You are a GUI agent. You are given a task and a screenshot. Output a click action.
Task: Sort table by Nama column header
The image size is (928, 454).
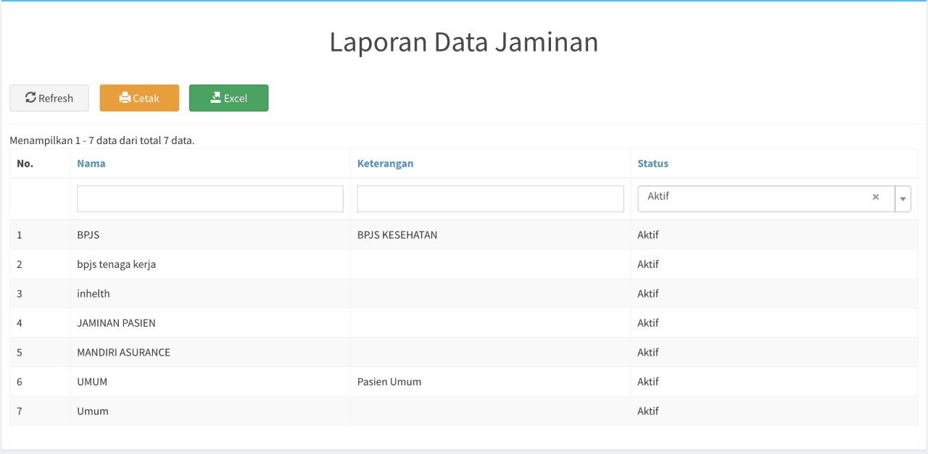(x=91, y=164)
